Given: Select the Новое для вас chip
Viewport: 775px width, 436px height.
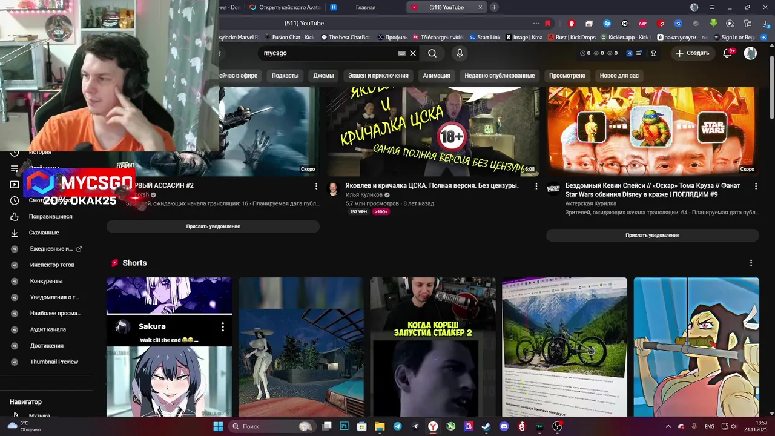Looking at the screenshot, I should click(x=619, y=76).
